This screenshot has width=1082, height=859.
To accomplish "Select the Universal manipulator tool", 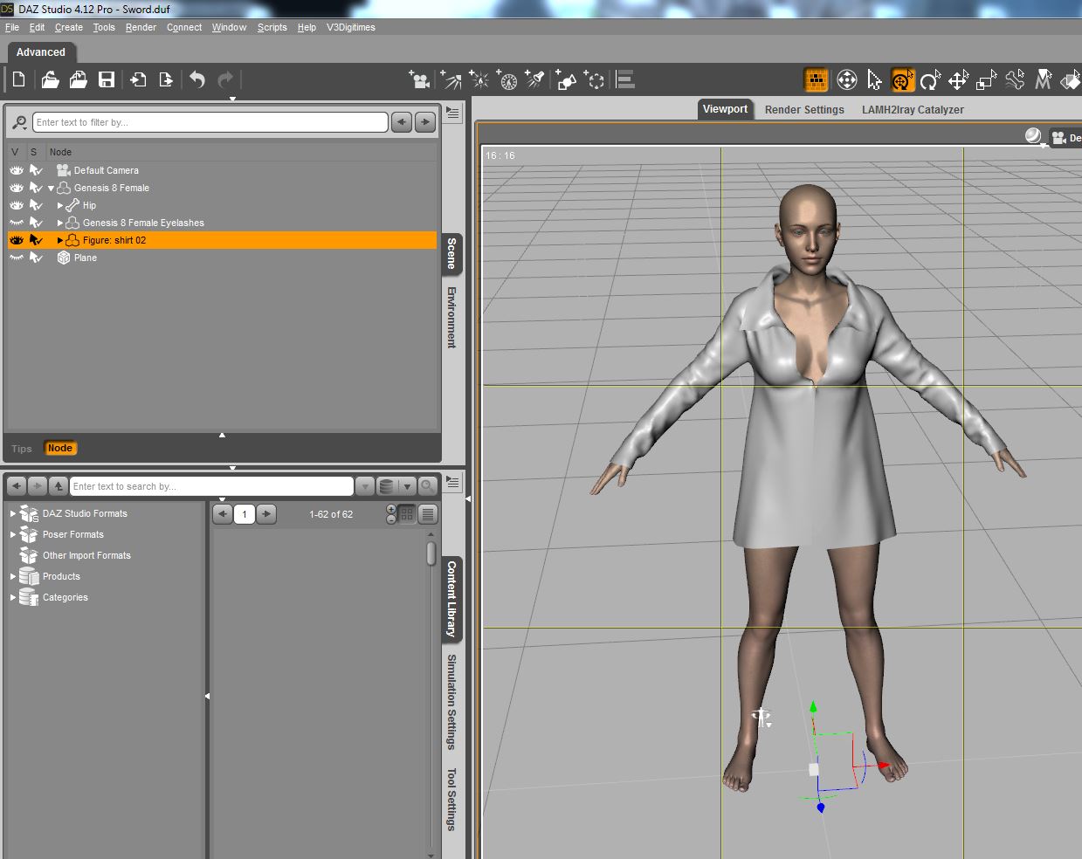I will (902, 80).
